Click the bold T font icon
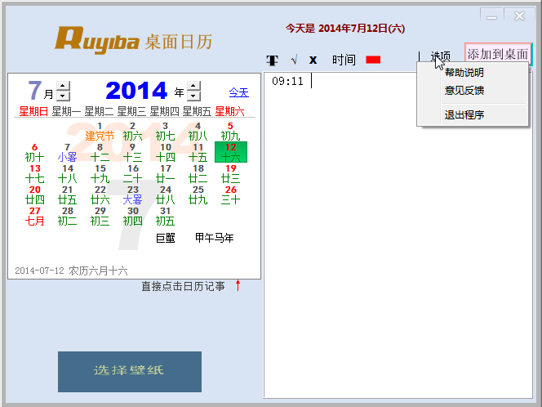This screenshot has width=542, height=407. [273, 60]
